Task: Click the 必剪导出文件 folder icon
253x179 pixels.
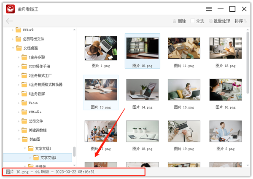Action: coord(18,39)
